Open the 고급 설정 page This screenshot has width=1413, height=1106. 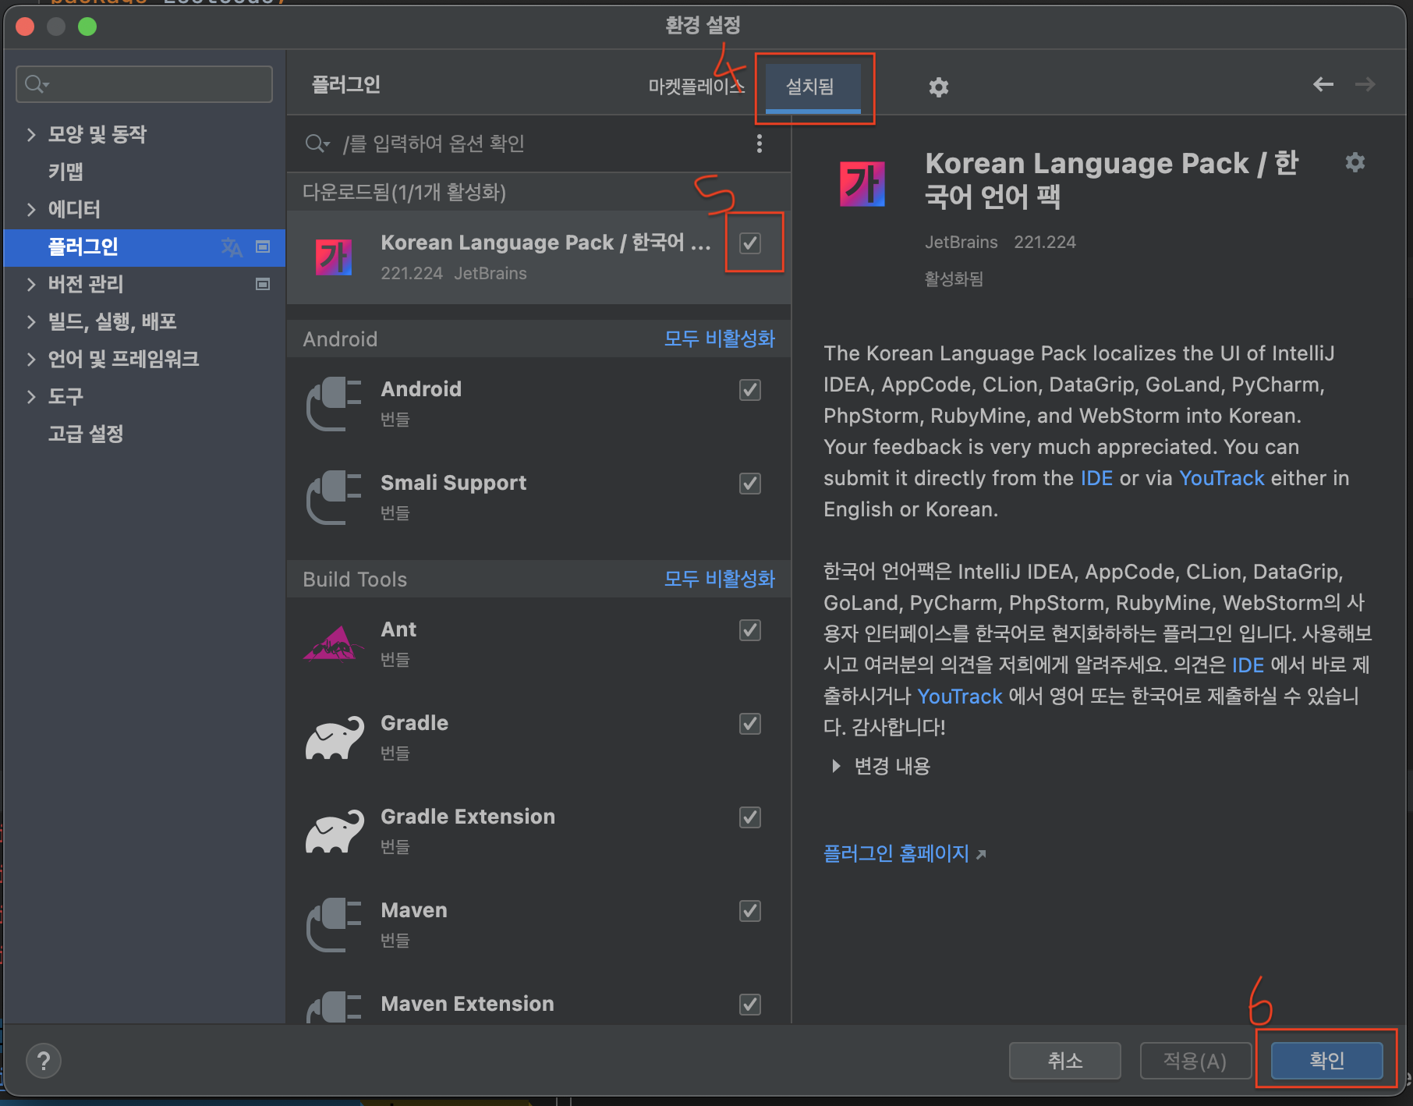(86, 434)
